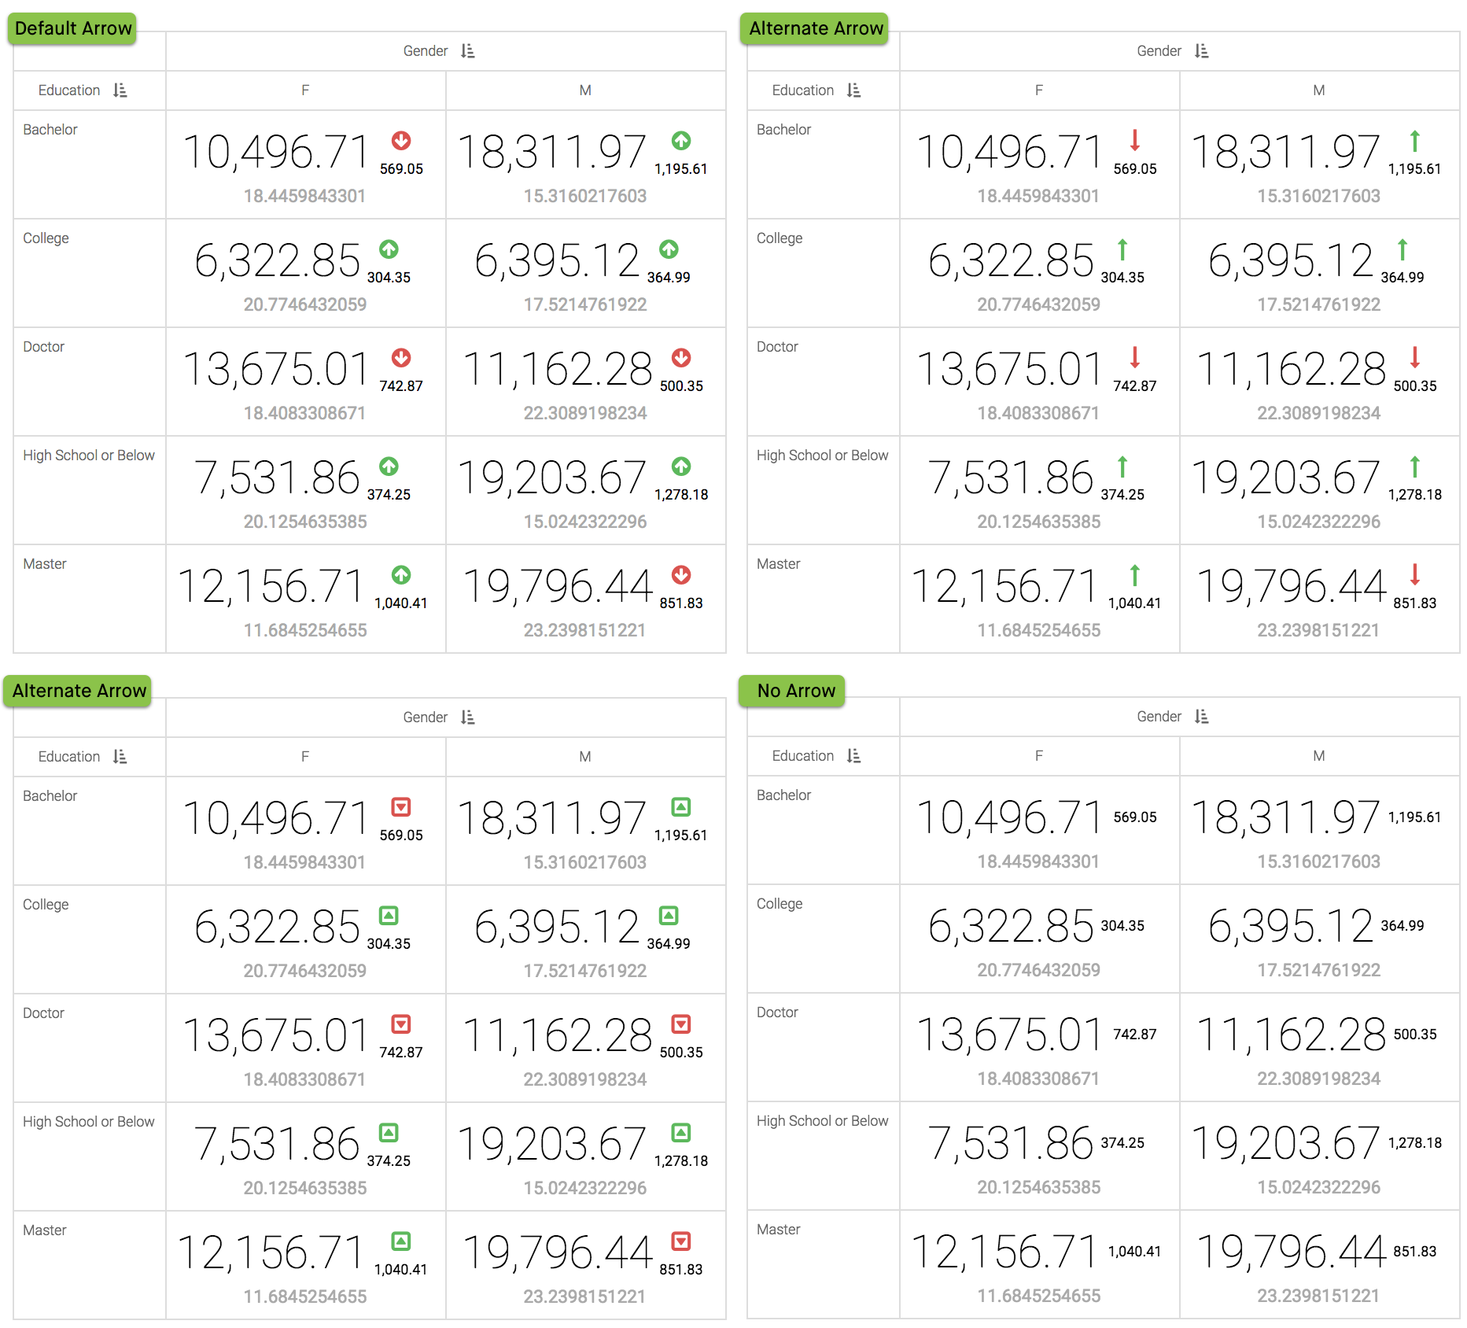Screen dimensions: 1467x1328
Task: Select the red circular down arrow beside 11,162.28
Action: [x=681, y=358]
